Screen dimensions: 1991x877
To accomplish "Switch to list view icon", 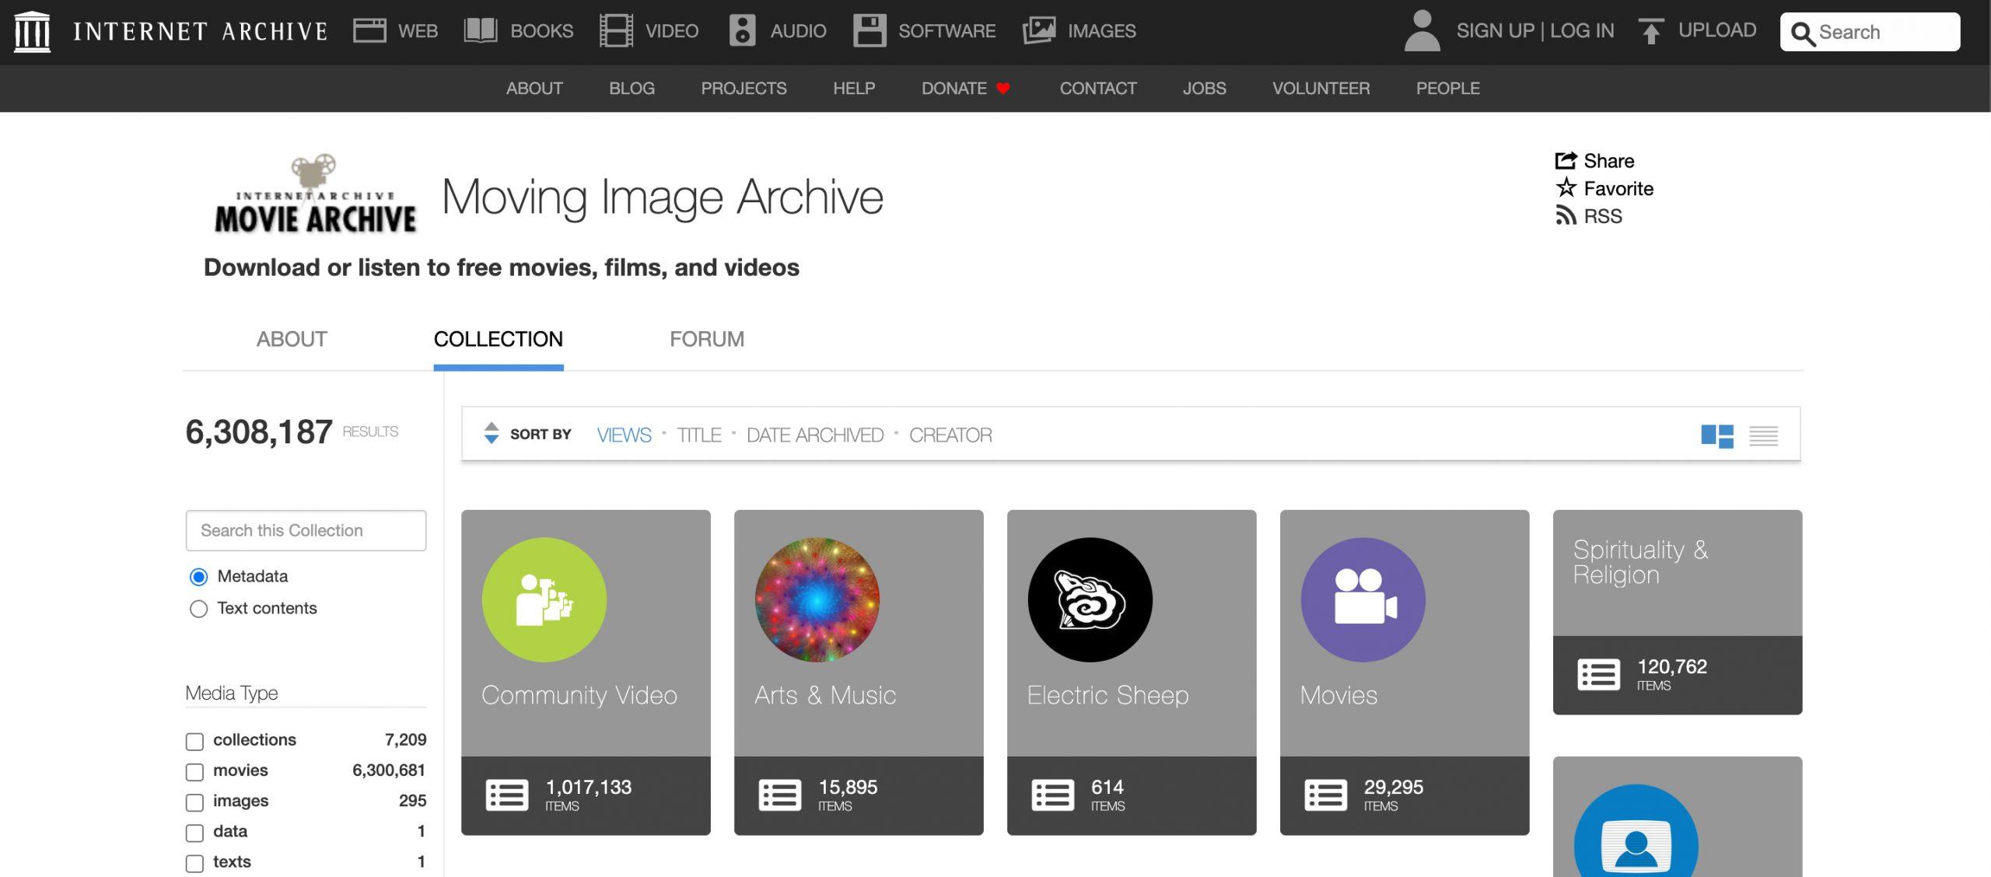I will tap(1763, 435).
